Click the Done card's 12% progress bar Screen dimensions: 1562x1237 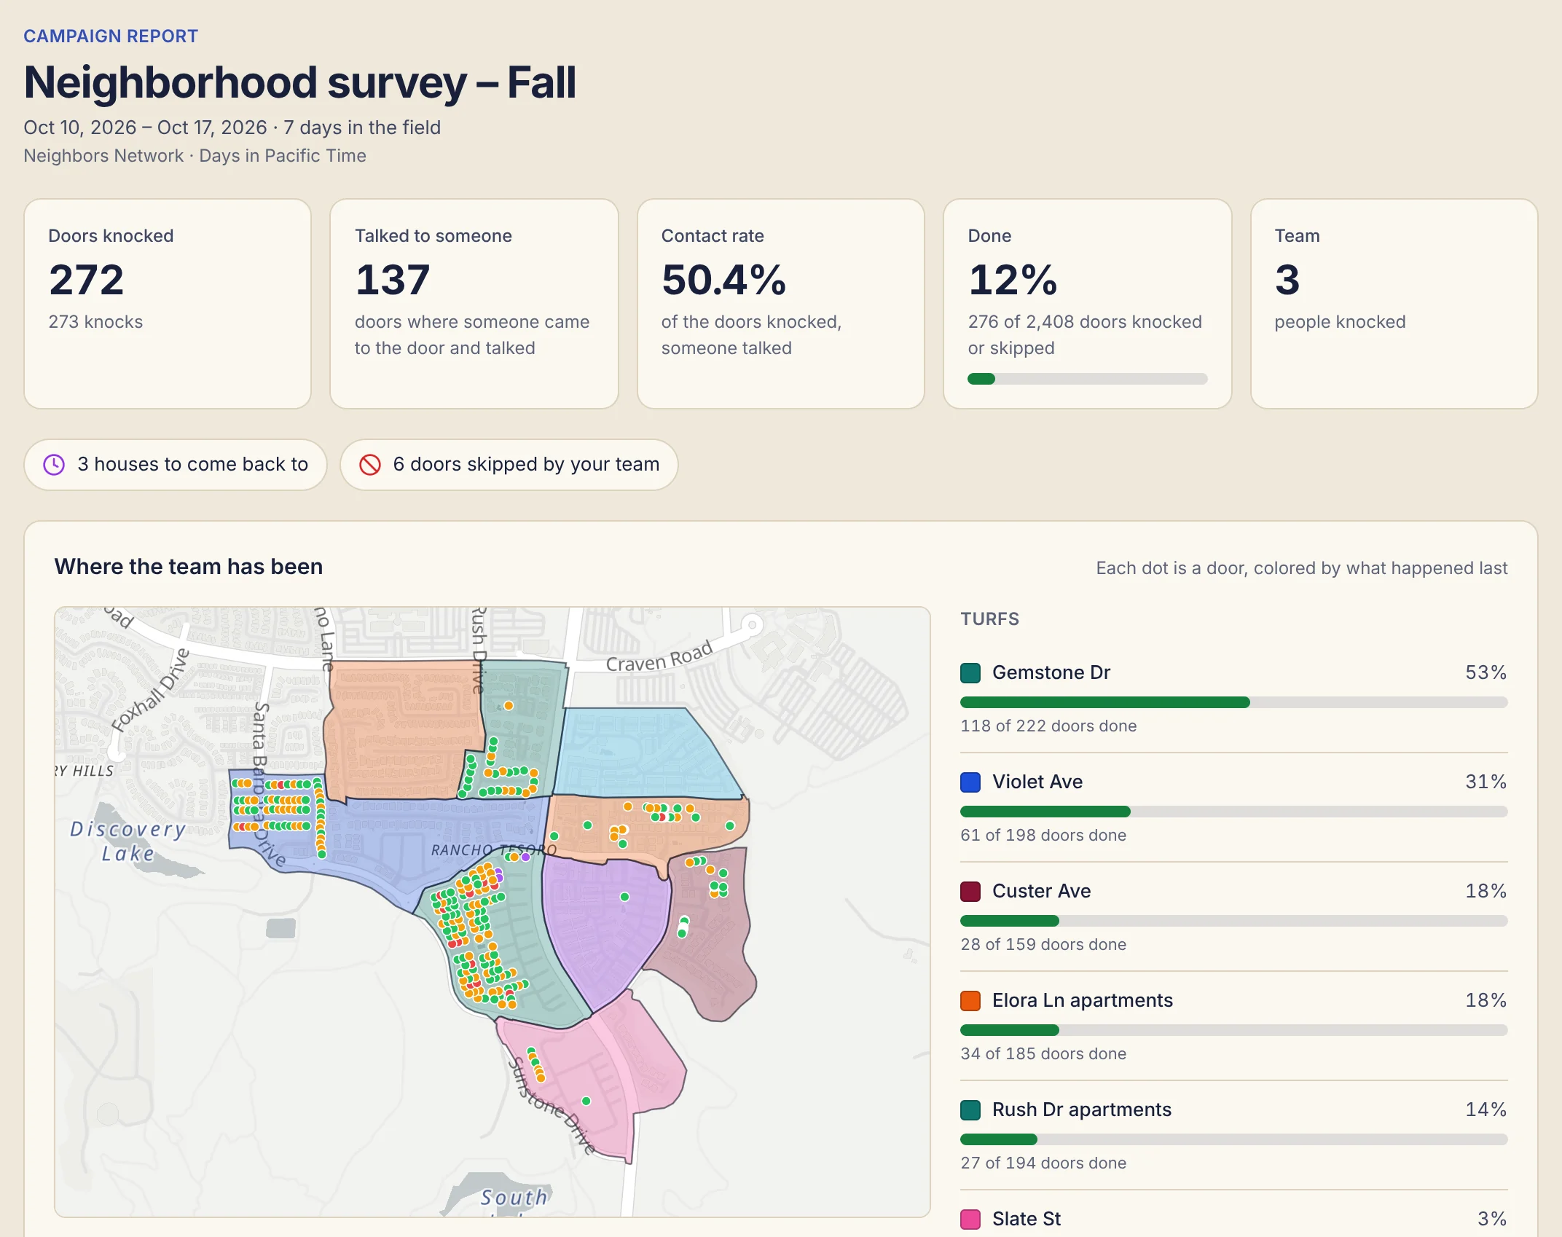(x=1087, y=379)
